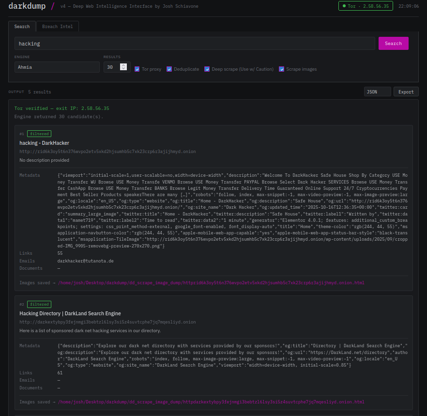The image size is (427, 416).
Task: Click the ENGINE field label
Action: (22, 57)
